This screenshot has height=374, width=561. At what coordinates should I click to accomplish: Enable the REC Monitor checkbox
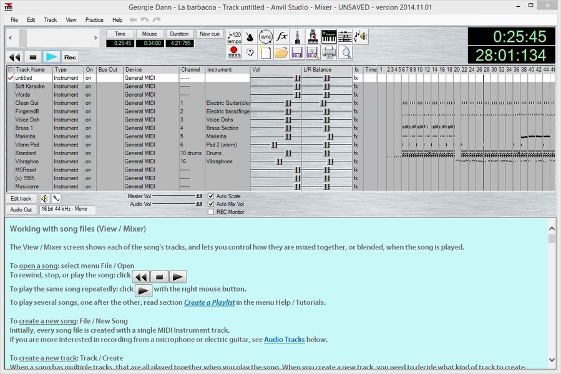click(x=211, y=212)
